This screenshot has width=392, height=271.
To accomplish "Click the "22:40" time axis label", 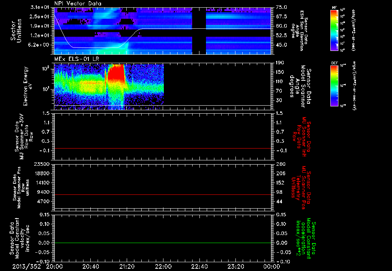I will [199, 266].
